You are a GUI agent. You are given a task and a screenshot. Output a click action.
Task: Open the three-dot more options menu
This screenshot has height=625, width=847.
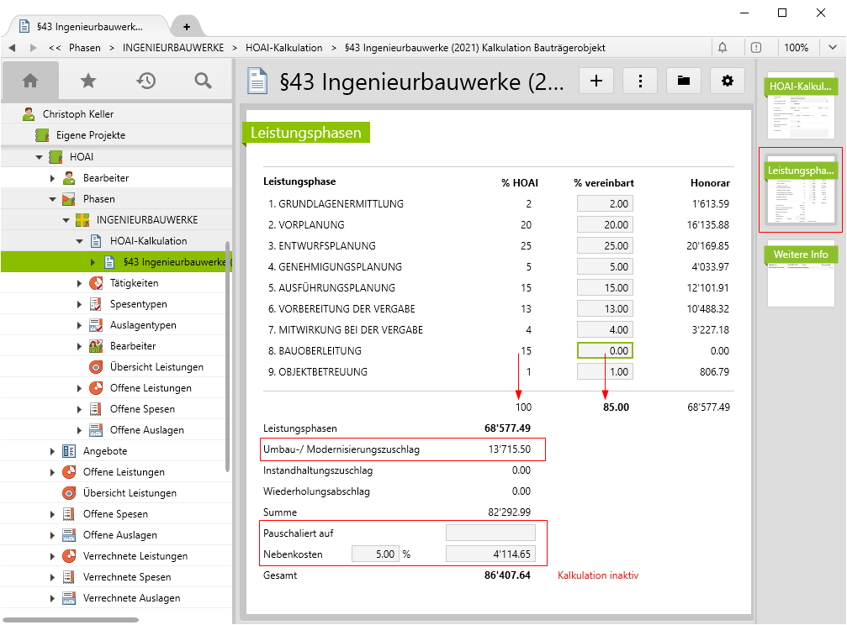pyautogui.click(x=640, y=81)
